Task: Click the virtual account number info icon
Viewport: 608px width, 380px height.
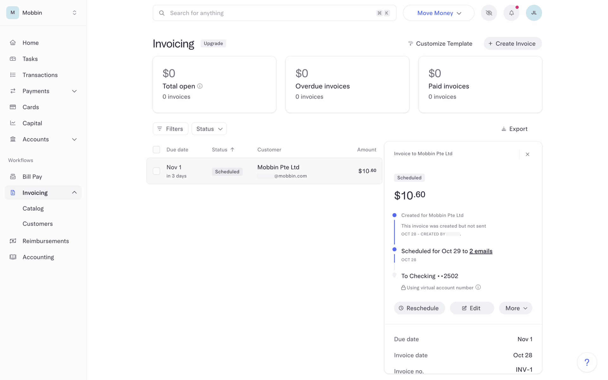Action: pos(478,287)
